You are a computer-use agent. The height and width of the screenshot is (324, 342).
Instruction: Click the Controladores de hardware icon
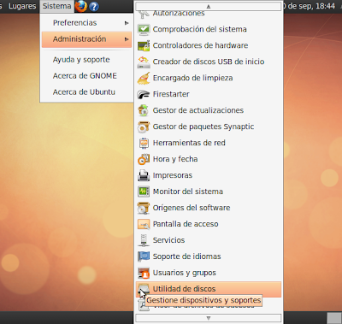(x=144, y=45)
